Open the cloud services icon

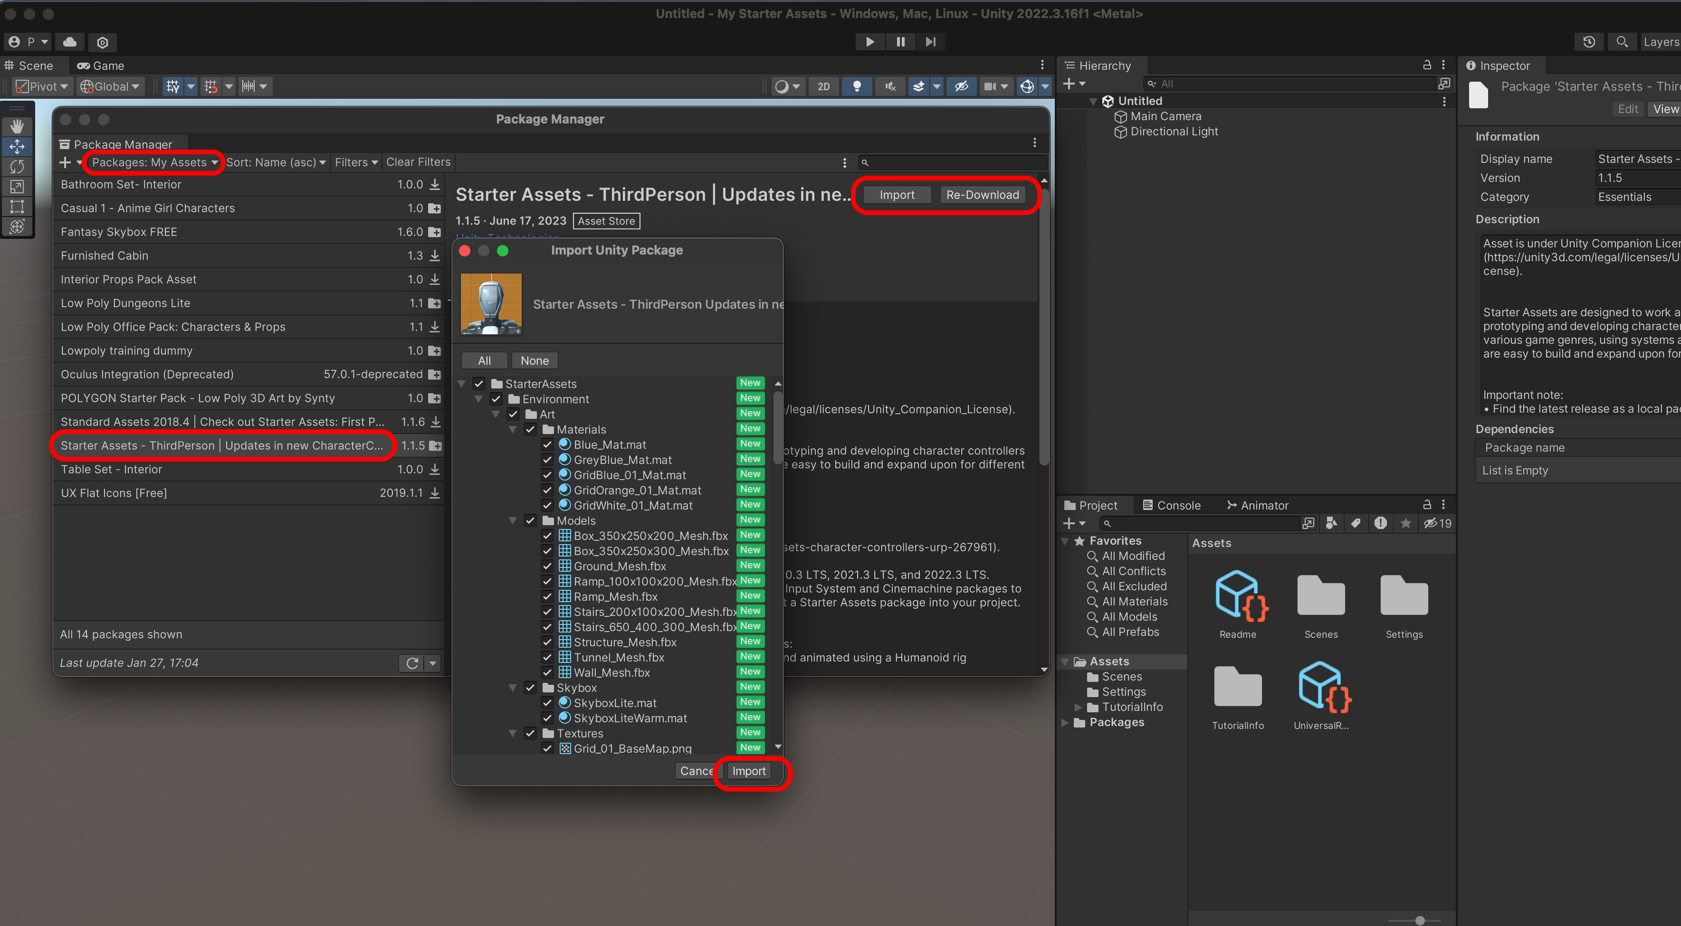coord(70,42)
